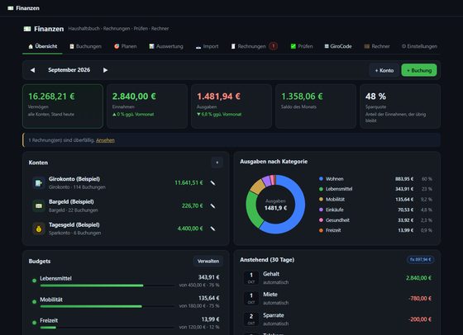Click the Freizeit budget progress bar
The width and height of the screenshot is (463, 335).
(x=107, y=328)
